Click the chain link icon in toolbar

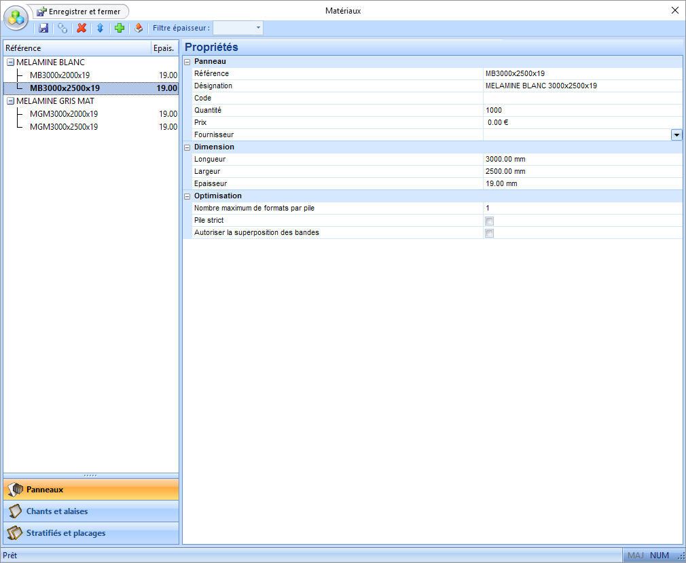tap(62, 28)
